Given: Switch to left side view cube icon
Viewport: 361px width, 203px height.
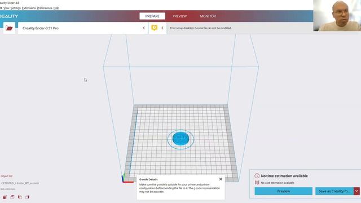Looking at the screenshot, I should click(20, 197).
